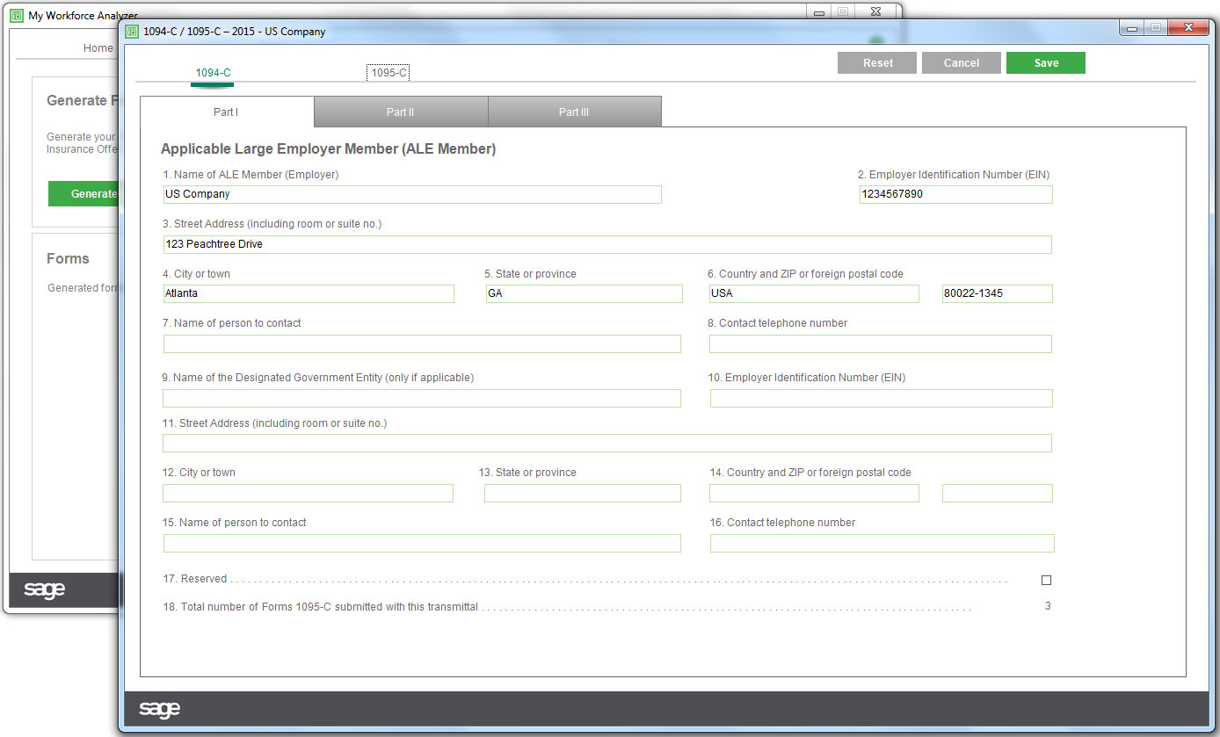1220x737 pixels.
Task: Focus the 15. Name of person to contact field
Action: point(422,543)
